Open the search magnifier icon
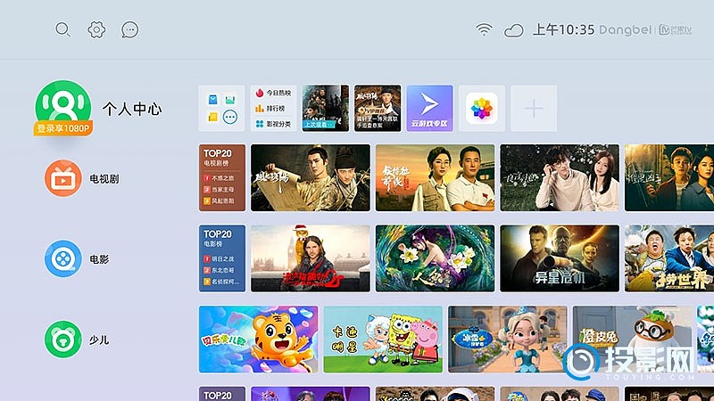714x401 pixels. (62, 29)
